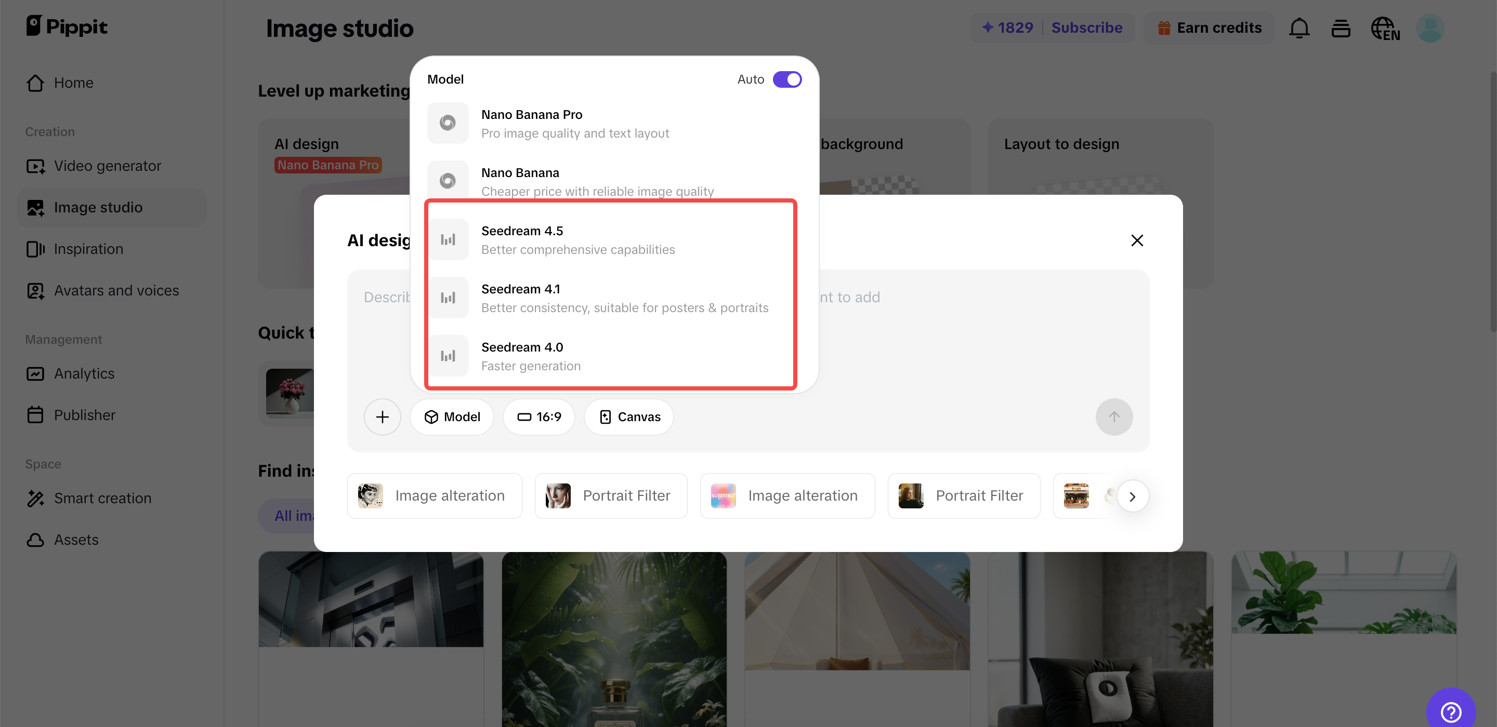The height and width of the screenshot is (727, 1497).
Task: Select the Video generator sidebar icon
Action: pyautogui.click(x=35, y=166)
